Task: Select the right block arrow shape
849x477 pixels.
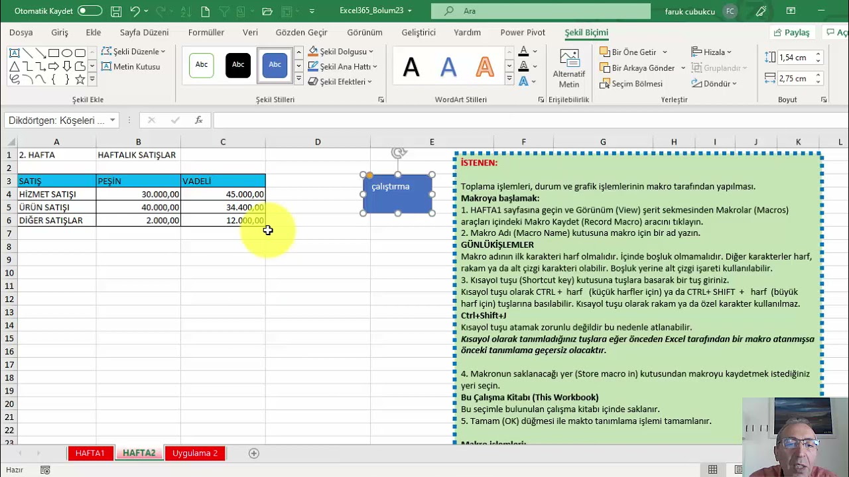Action: [54, 66]
